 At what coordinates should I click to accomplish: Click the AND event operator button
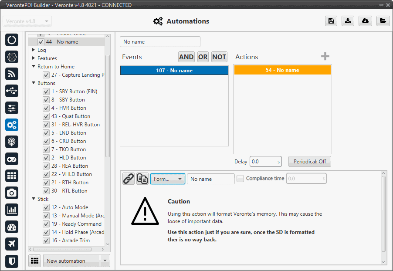[186, 57]
